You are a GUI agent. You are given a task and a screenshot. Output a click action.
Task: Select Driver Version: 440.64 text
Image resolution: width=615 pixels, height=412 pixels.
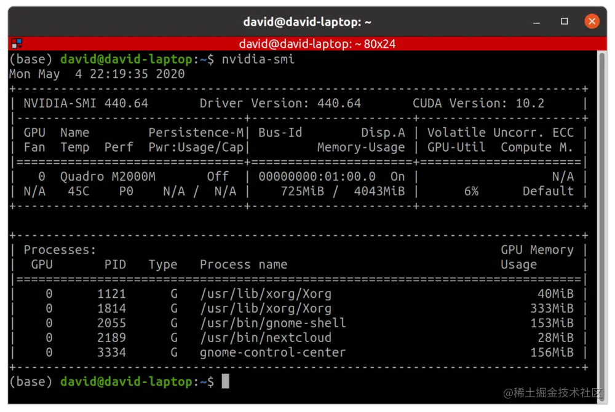(280, 103)
